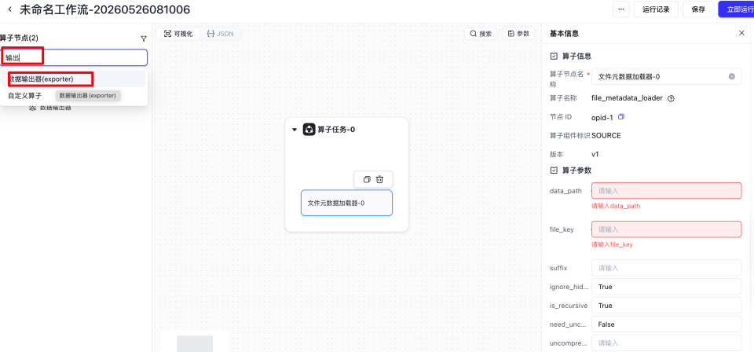
Task: Click the uncompre... input field
Action: point(667,343)
